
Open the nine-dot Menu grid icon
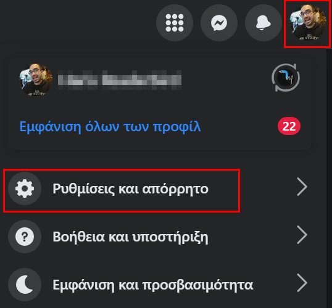[x=175, y=23]
